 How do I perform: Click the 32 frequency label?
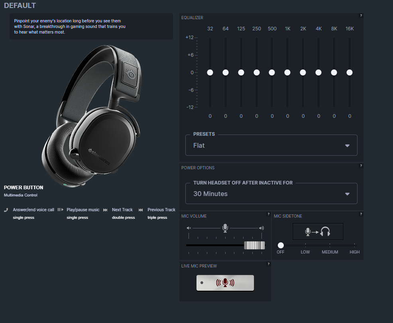coord(210,29)
